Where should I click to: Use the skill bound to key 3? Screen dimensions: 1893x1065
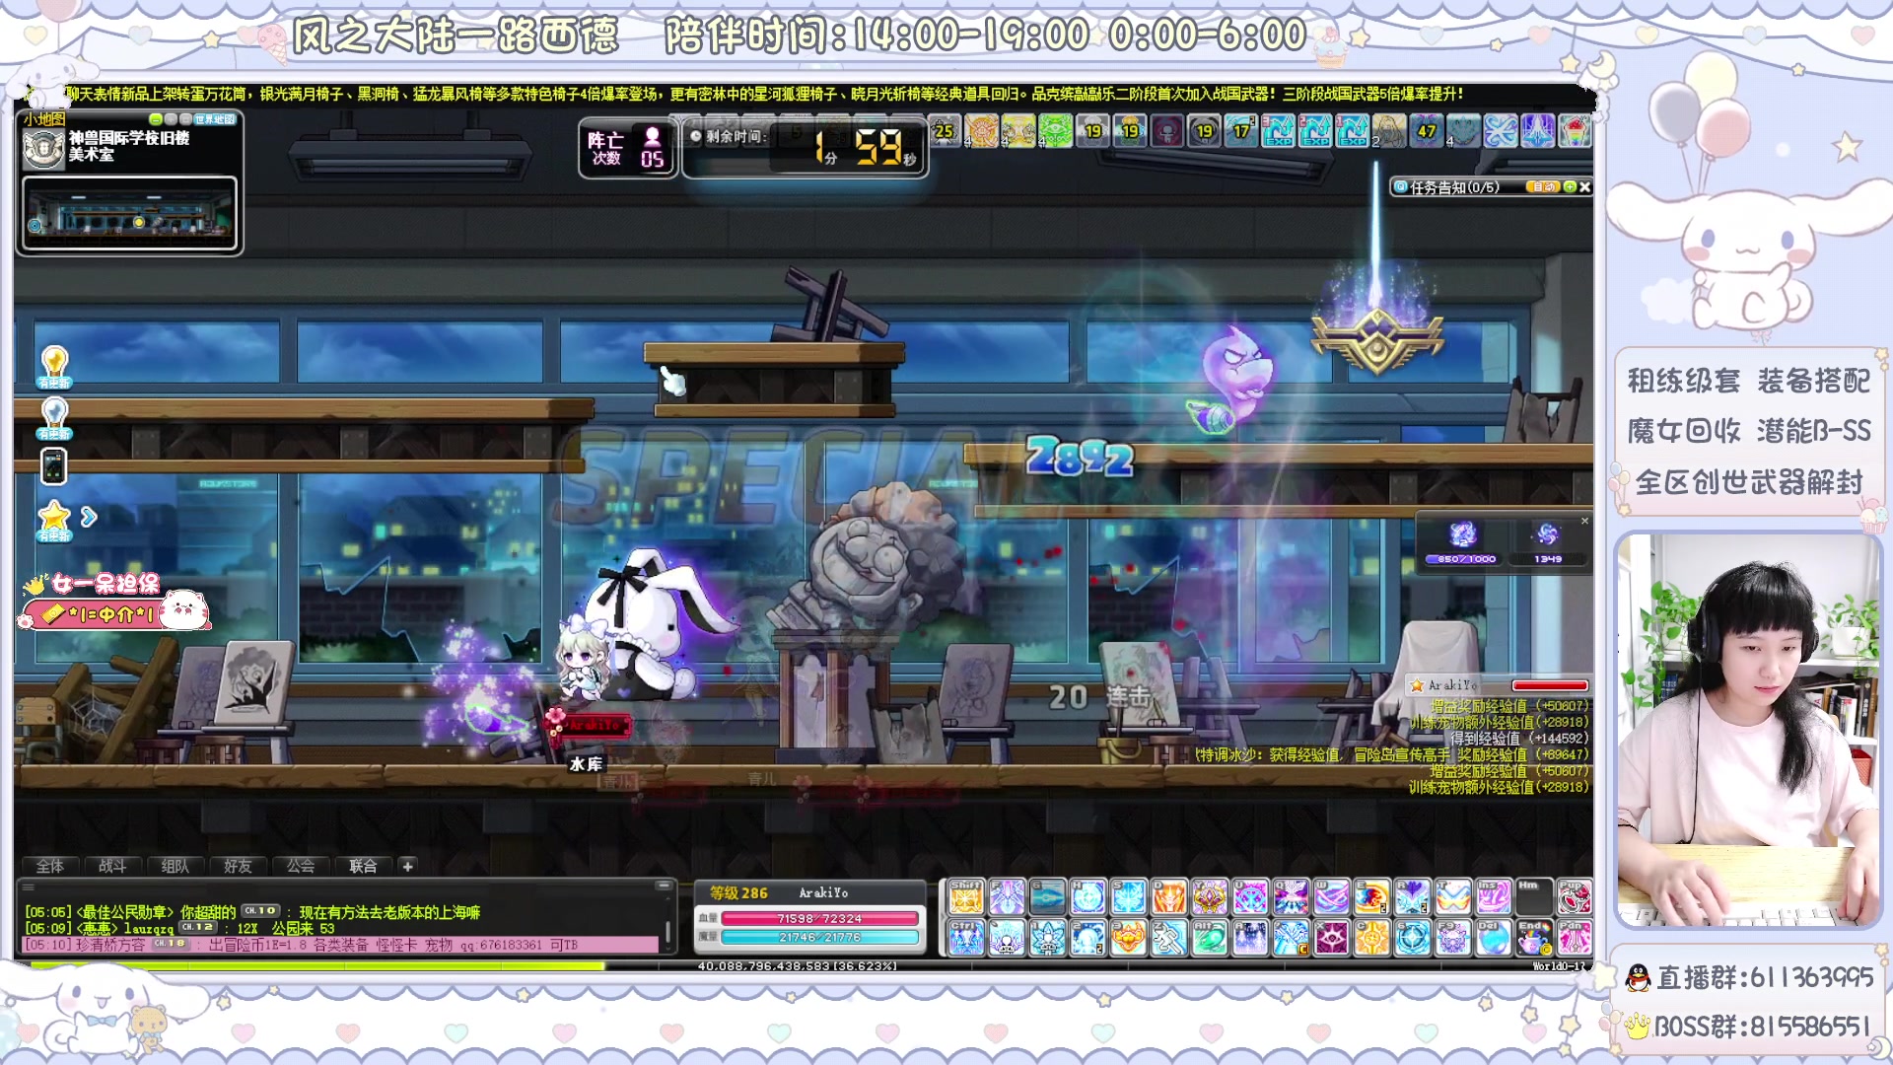(x=1128, y=938)
